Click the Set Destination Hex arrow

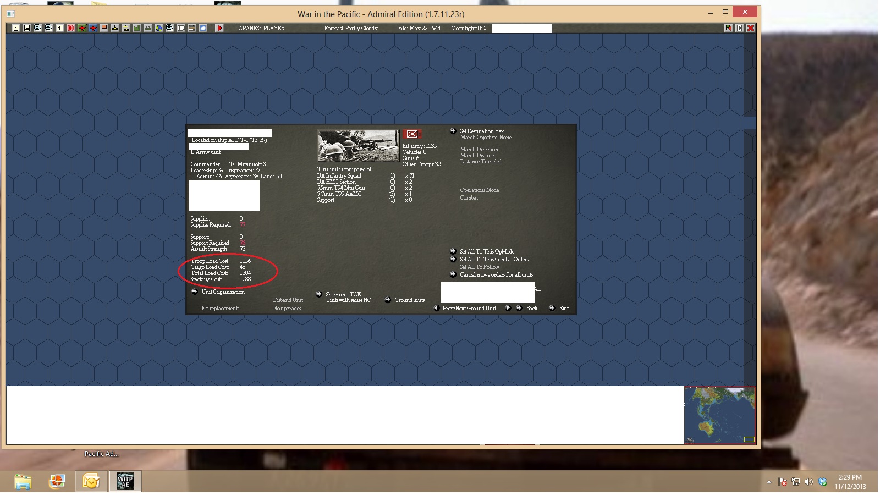click(x=453, y=131)
